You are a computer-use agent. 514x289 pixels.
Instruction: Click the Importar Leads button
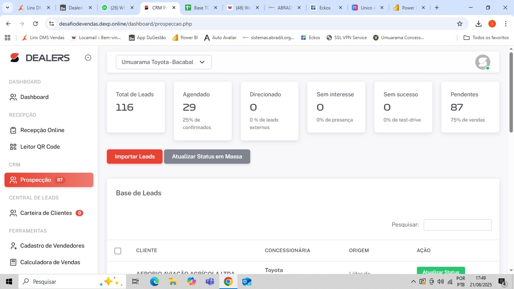135,157
